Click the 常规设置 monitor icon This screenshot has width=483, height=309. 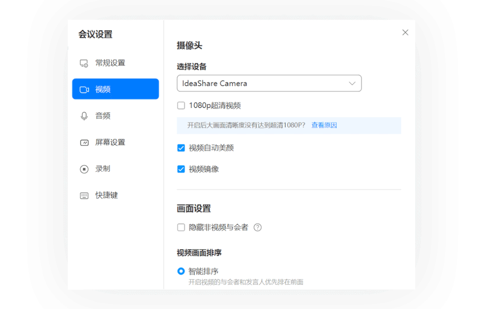tap(84, 63)
